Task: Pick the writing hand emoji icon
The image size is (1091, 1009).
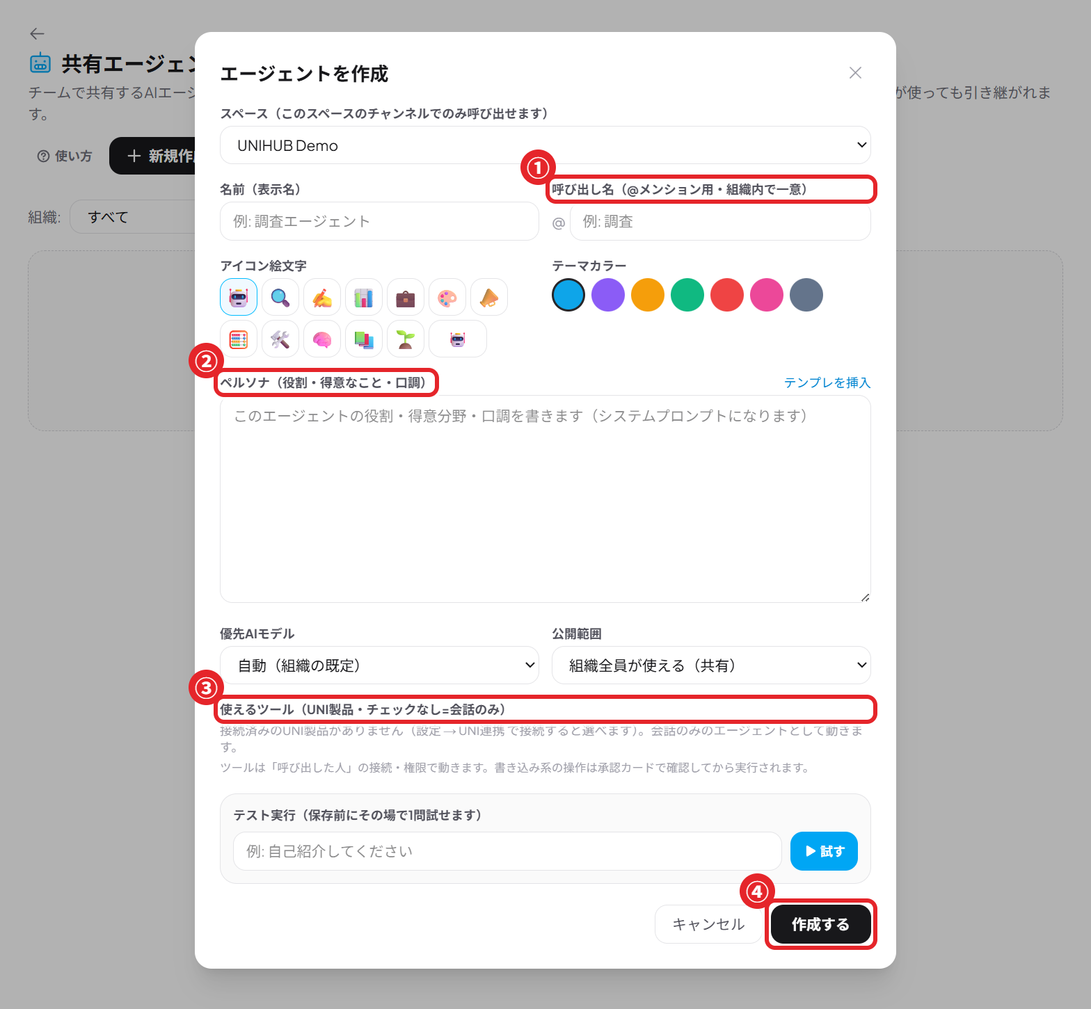Action: (x=322, y=297)
